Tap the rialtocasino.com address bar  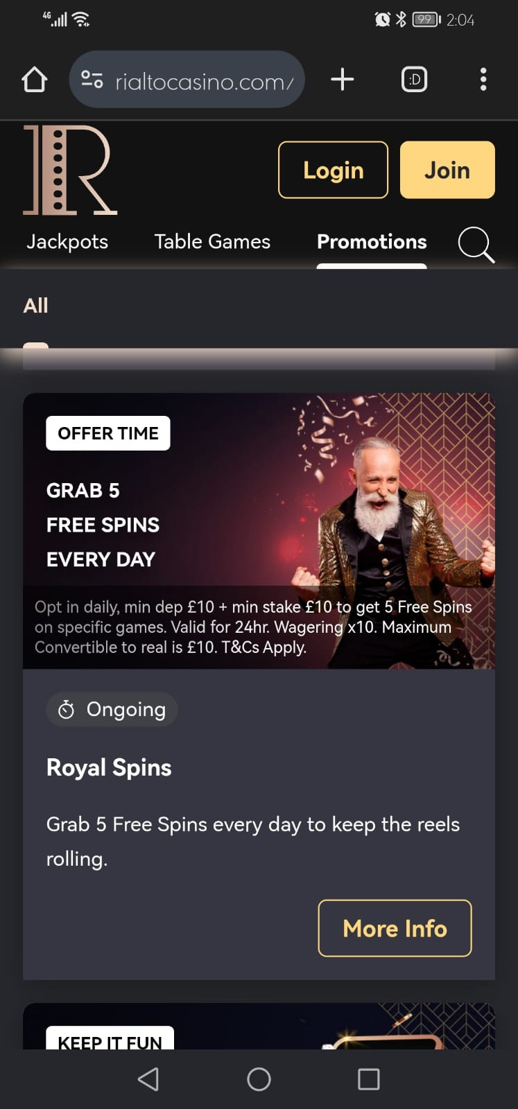click(187, 80)
